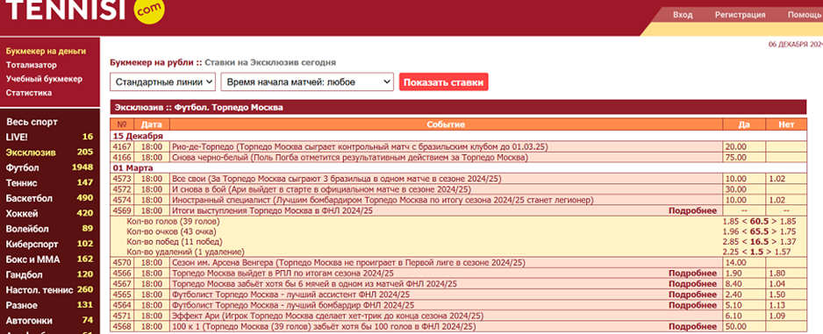Expand Подробнее for 100 к 1
This screenshot has height=334, width=823.
(692, 326)
